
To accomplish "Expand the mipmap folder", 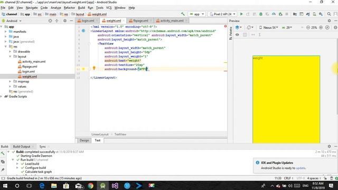I will coord(10,81).
